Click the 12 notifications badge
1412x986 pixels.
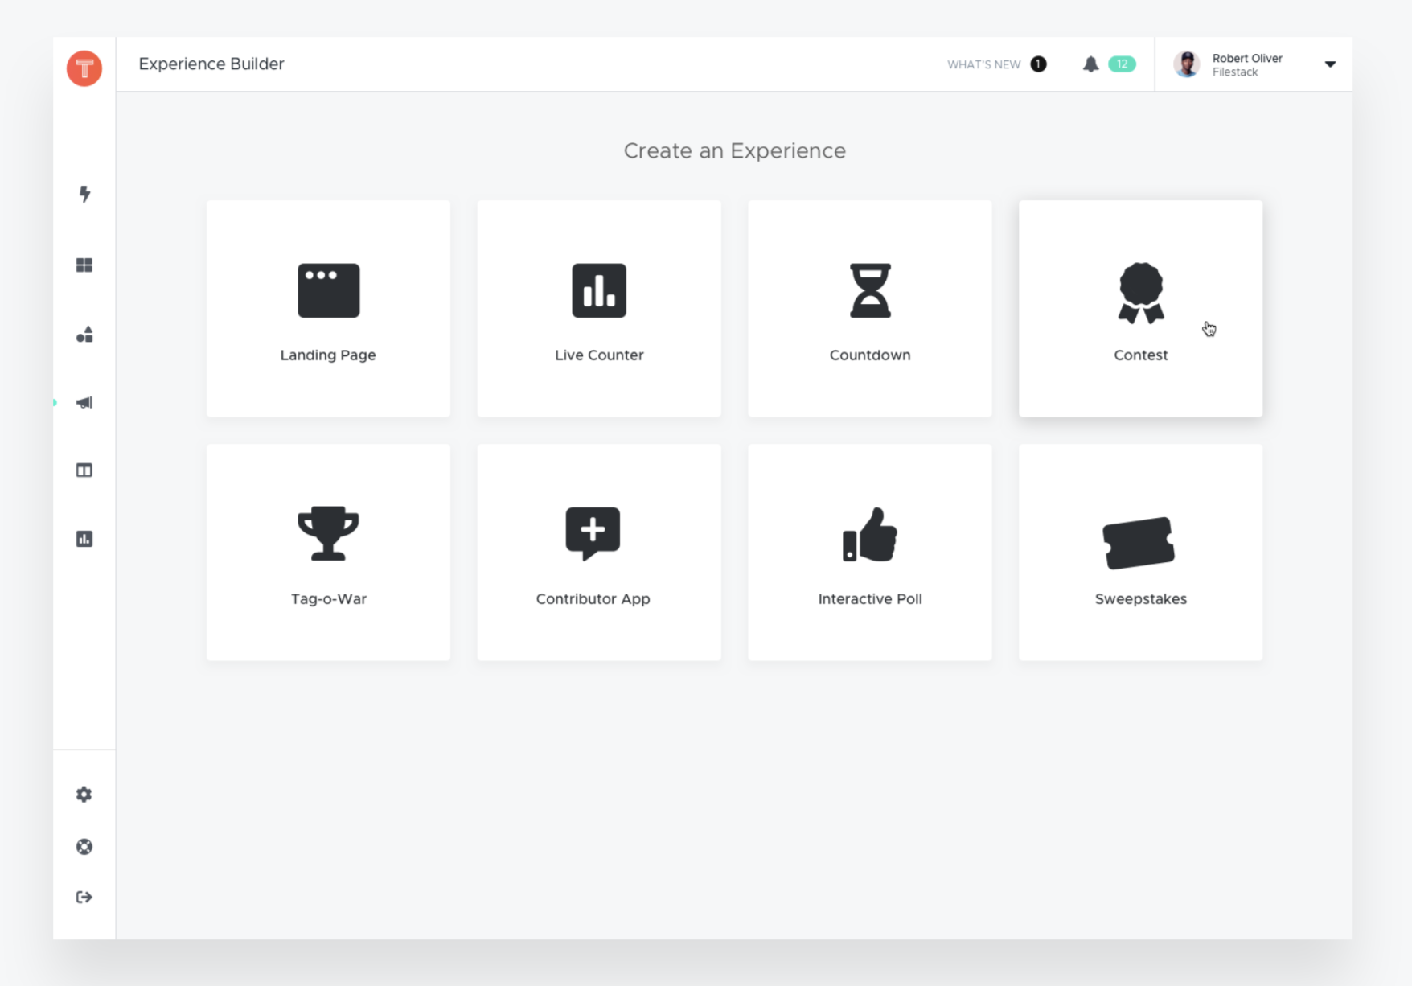(1122, 64)
